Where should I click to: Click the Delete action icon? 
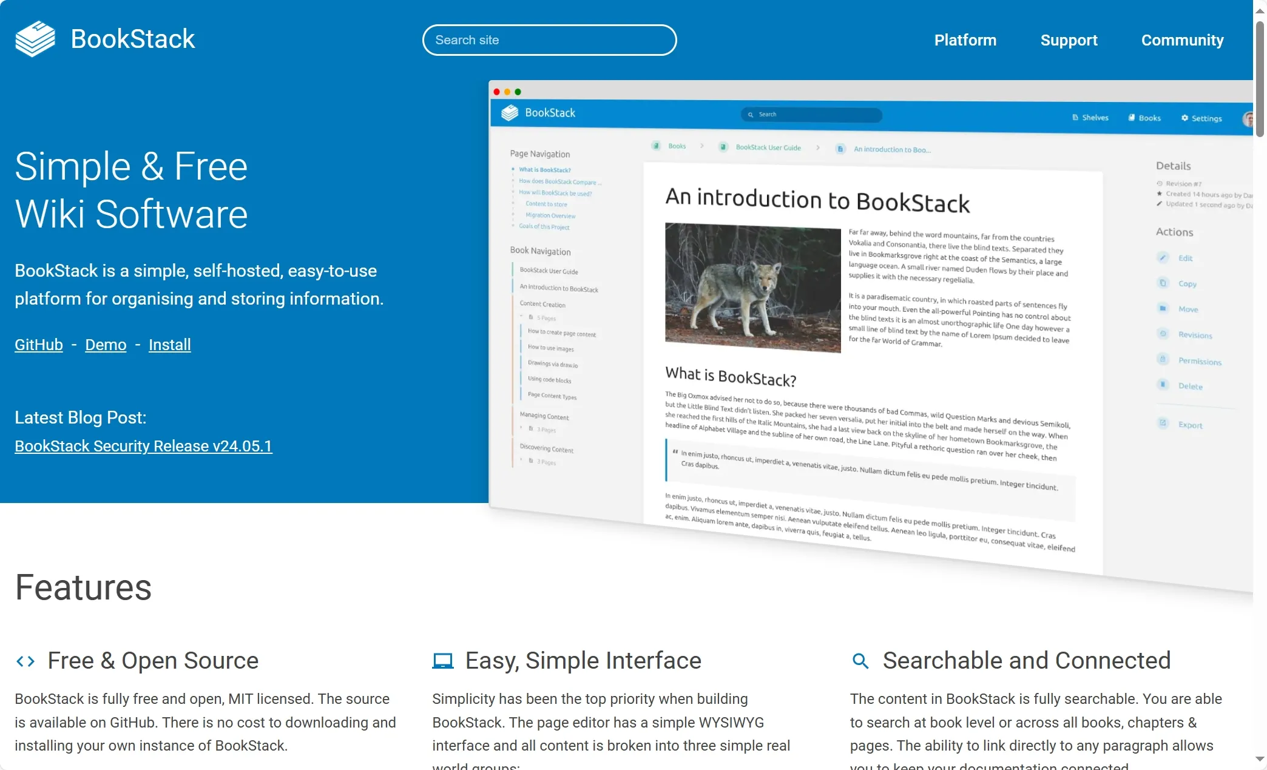click(x=1163, y=385)
